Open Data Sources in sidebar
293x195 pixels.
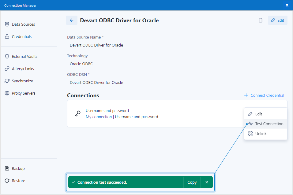(x=23, y=24)
